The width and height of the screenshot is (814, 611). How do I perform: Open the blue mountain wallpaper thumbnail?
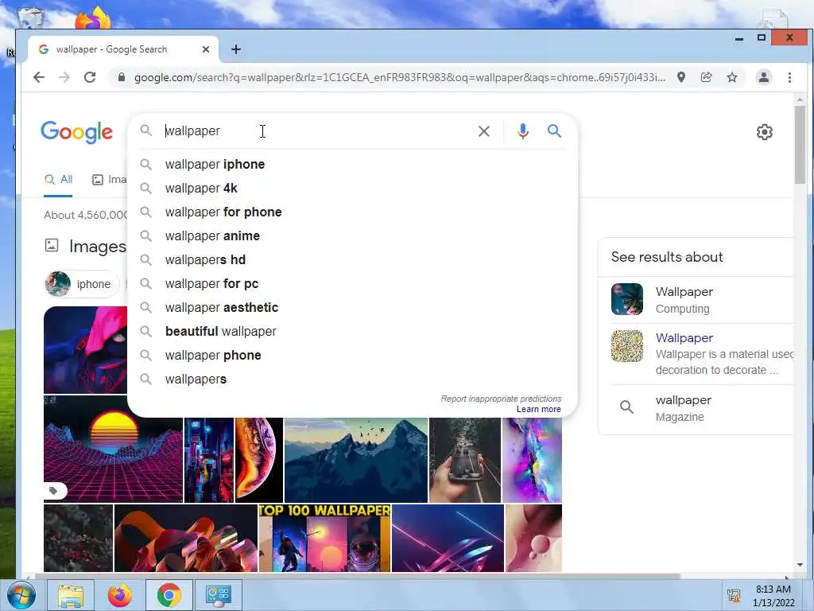pos(356,461)
